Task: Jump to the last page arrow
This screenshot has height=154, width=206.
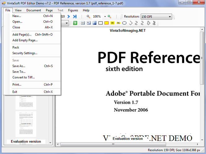Action: coord(75,16)
